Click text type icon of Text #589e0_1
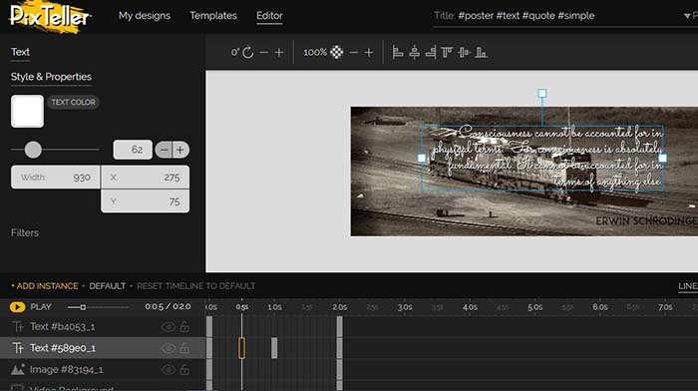The height and width of the screenshot is (391, 698). pos(18,348)
